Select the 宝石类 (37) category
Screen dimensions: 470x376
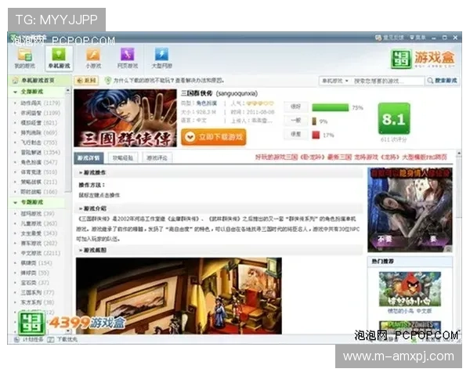tap(34, 283)
